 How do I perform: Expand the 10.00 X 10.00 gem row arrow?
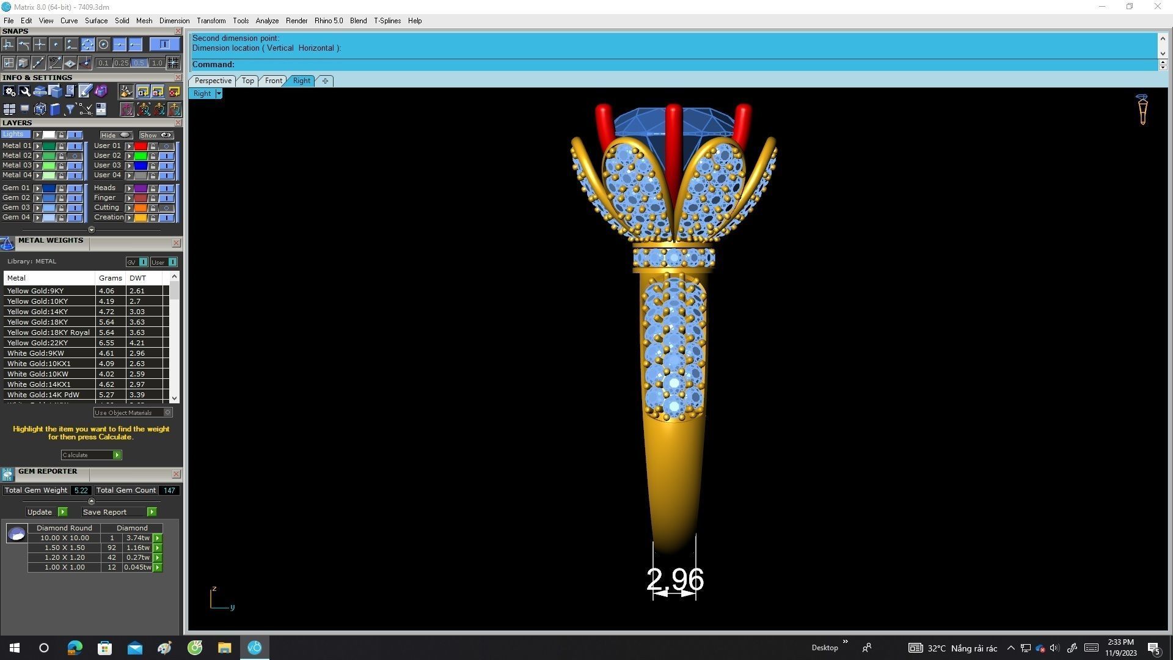[x=158, y=538]
